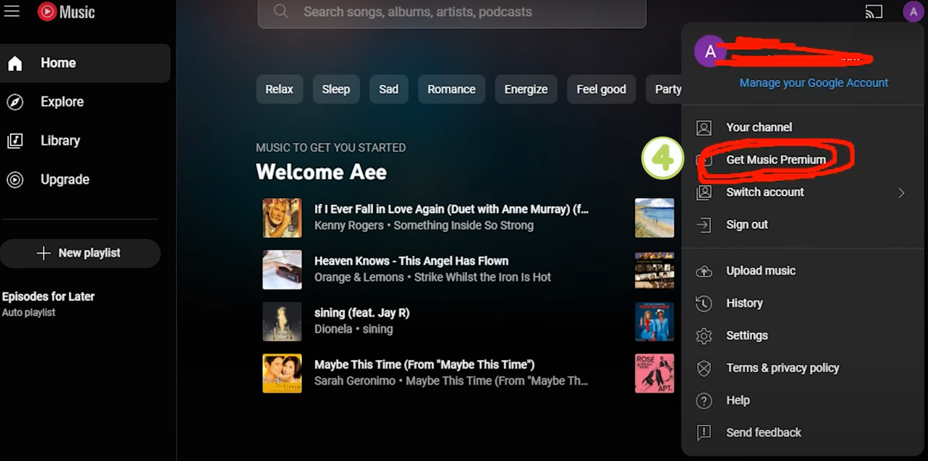Expand the Switch account chevron
928x461 pixels.
tap(901, 193)
